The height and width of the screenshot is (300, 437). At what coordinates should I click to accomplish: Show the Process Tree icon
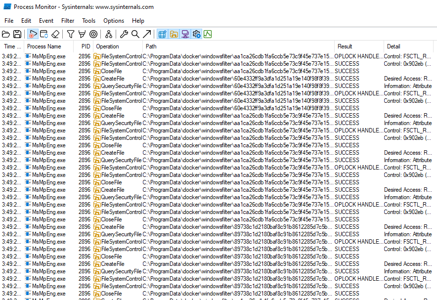[109, 34]
